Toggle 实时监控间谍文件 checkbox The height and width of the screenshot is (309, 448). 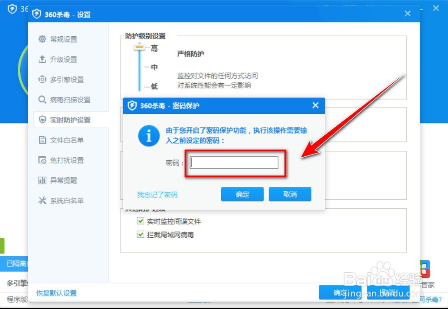[x=140, y=221]
